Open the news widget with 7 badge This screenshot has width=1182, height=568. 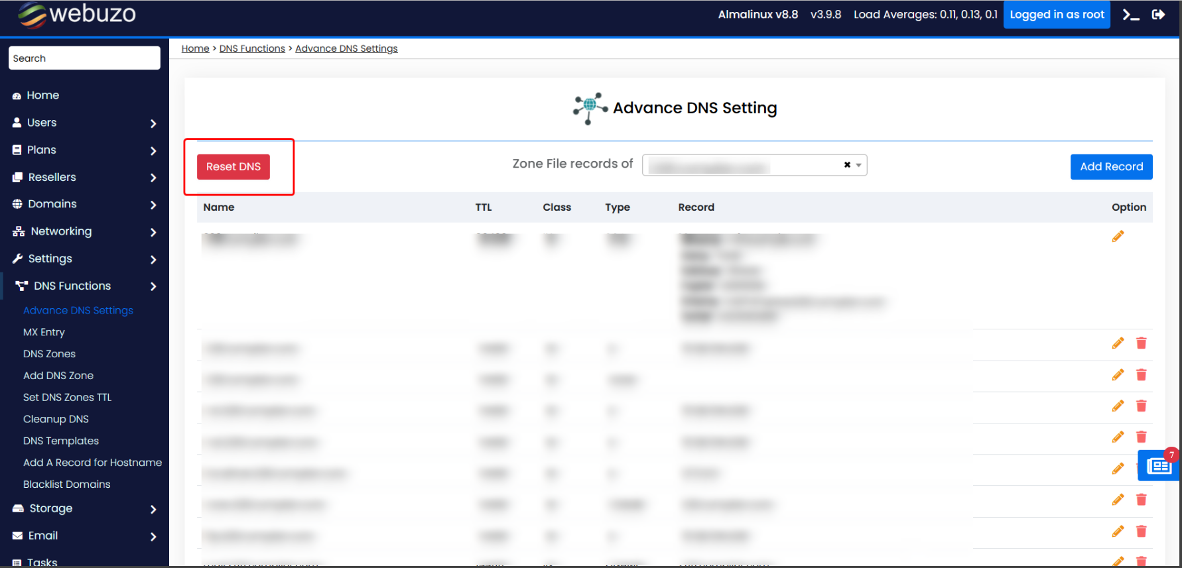click(x=1158, y=466)
